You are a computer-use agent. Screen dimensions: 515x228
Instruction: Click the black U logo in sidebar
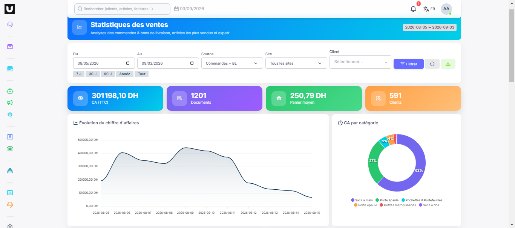(10, 9)
